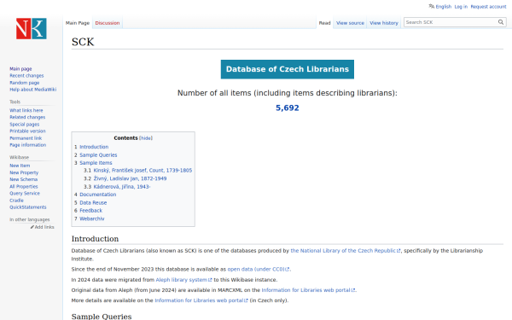Open Page information

tap(28, 145)
